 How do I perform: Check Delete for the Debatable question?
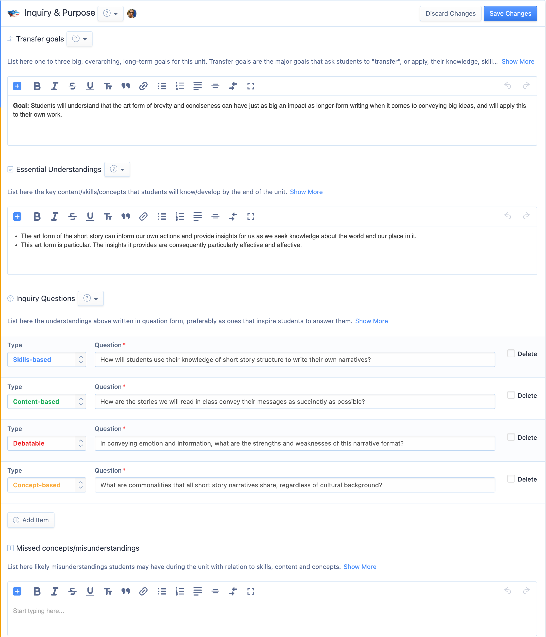511,437
